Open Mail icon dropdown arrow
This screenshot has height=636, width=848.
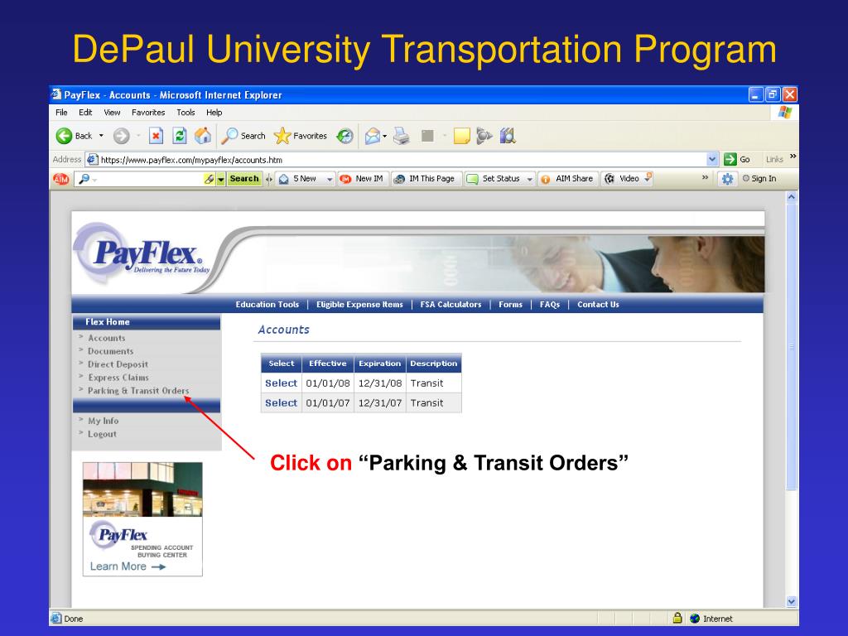(384, 136)
